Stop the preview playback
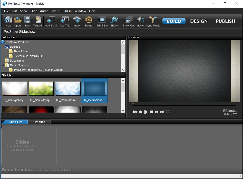 click(x=151, y=112)
